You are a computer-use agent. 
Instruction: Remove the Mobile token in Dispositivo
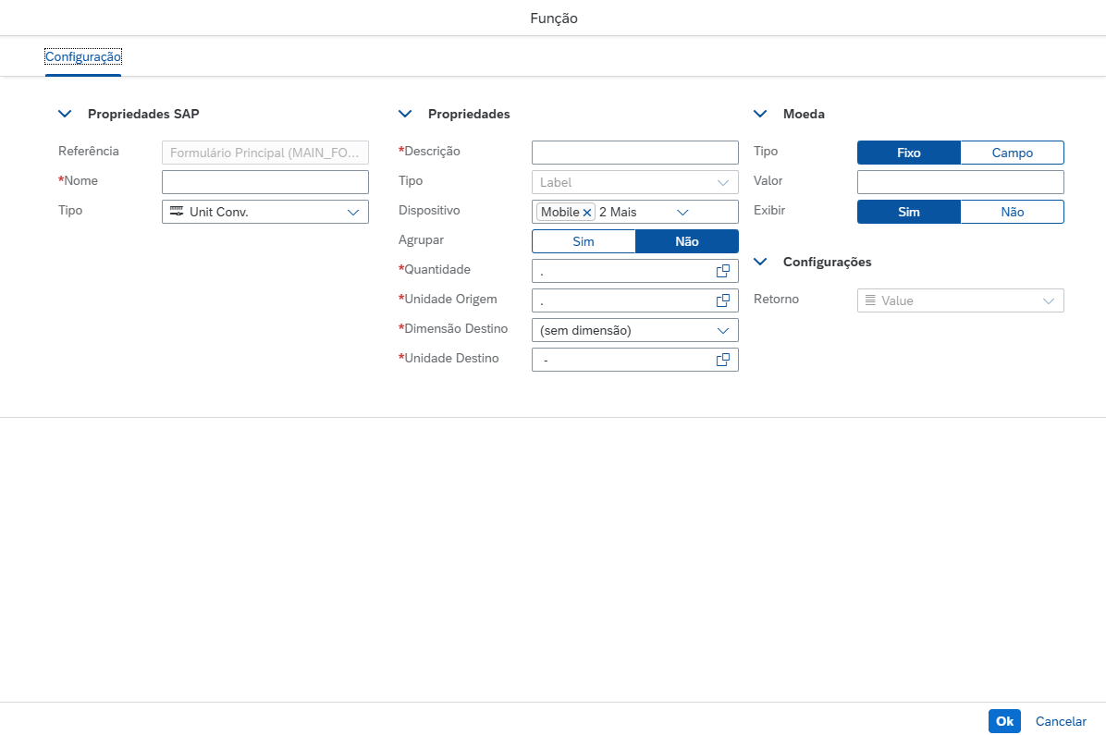(x=587, y=213)
